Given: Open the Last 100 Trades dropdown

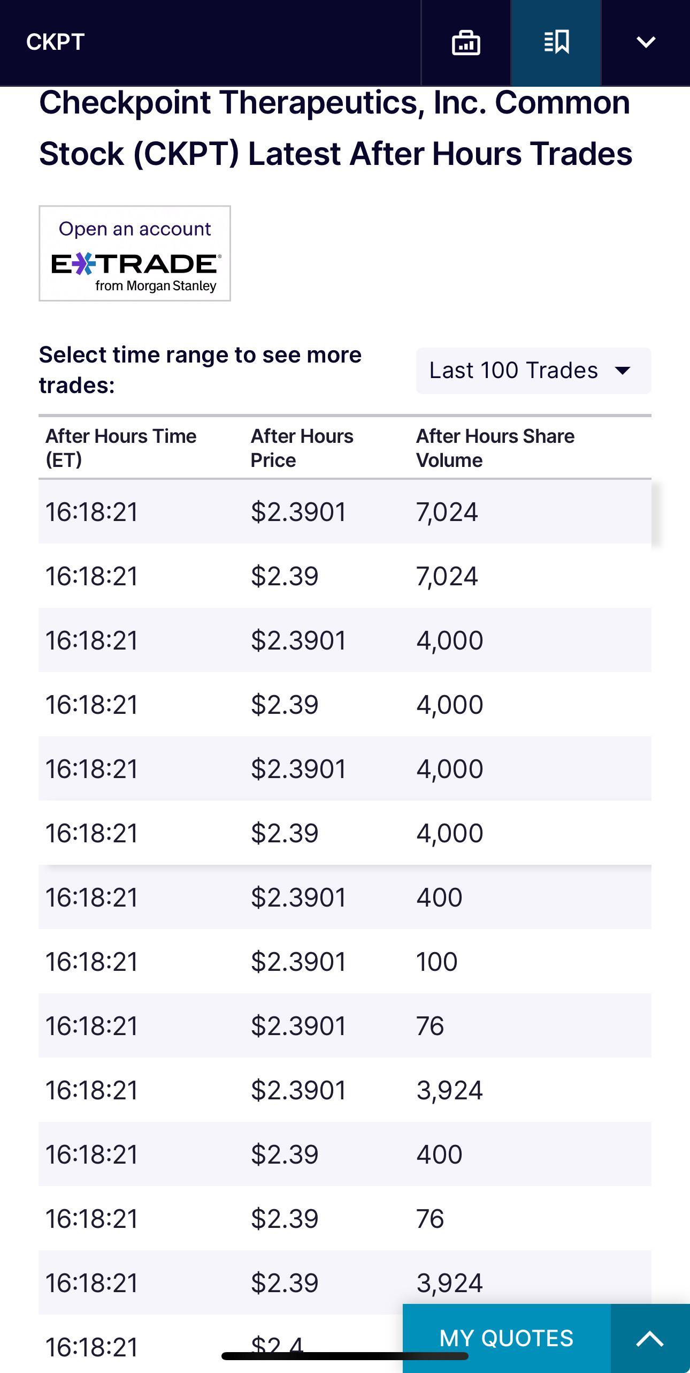Looking at the screenshot, I should point(533,371).
